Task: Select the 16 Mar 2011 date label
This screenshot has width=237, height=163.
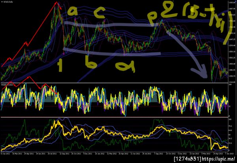Action: pyautogui.click(x=17, y=154)
